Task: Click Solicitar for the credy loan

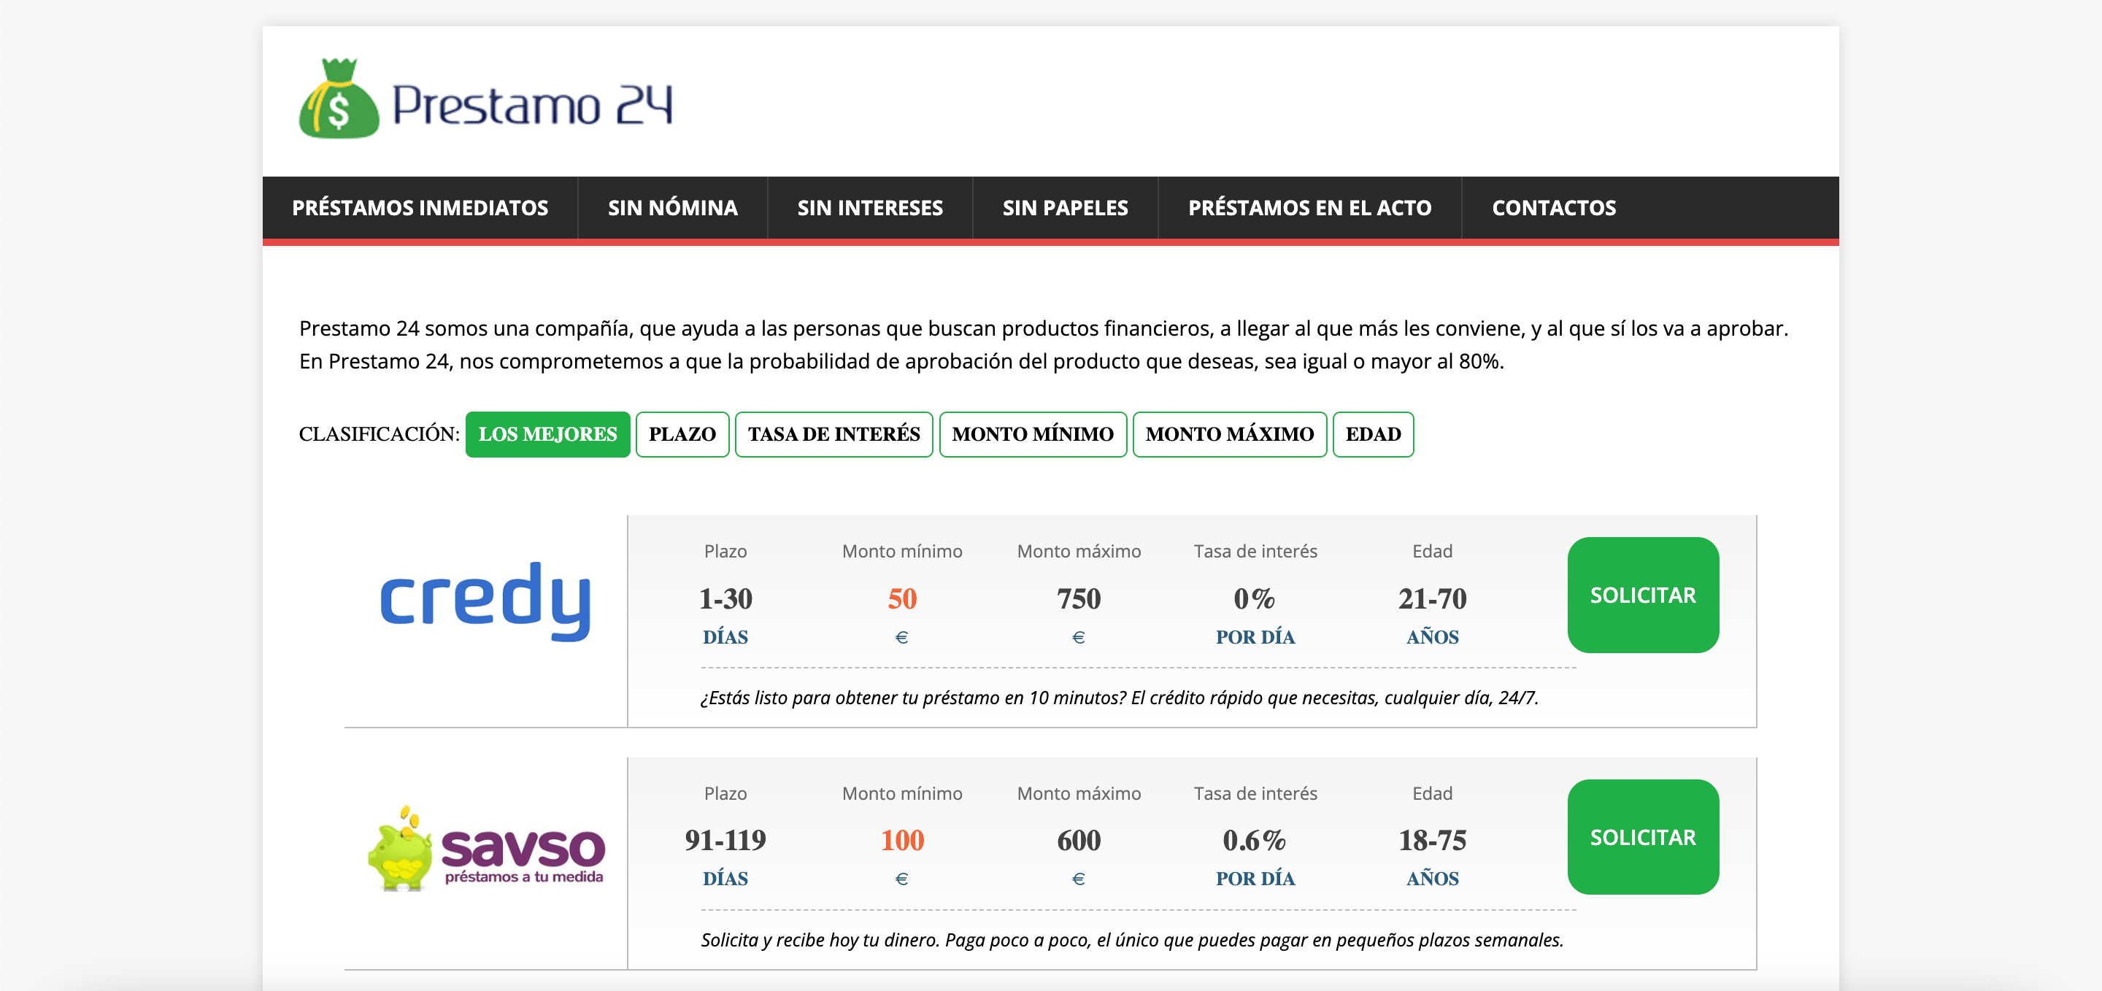Action: click(1643, 595)
